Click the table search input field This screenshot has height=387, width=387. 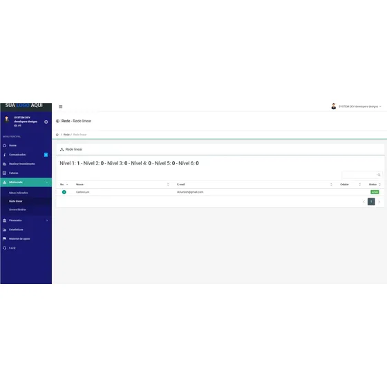click(362, 175)
